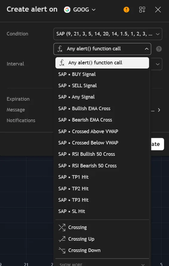Pick SAP • SL Hit option
This screenshot has width=169, height=266.
[102, 211]
